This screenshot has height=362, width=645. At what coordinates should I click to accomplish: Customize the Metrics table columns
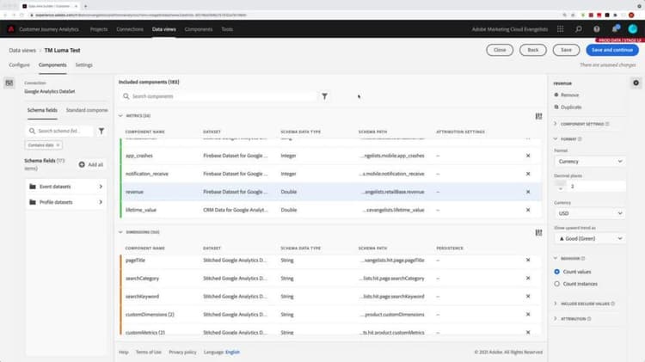(x=538, y=116)
